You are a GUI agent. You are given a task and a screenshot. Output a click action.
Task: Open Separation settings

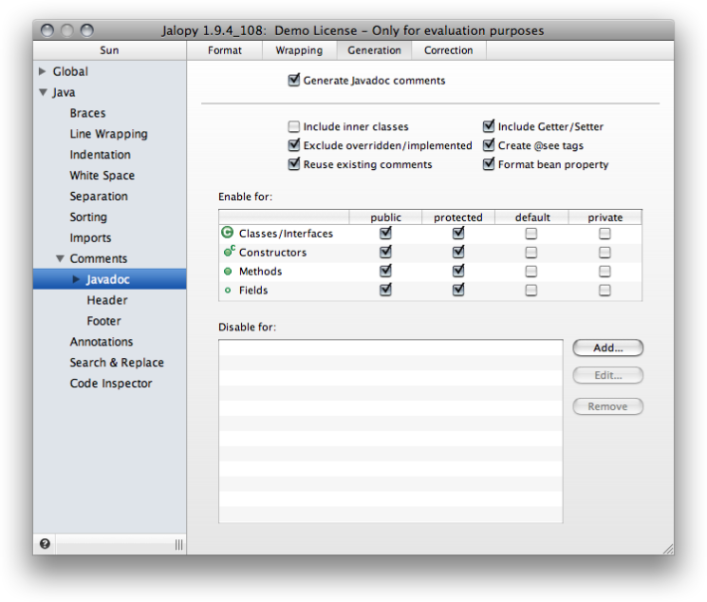(99, 196)
